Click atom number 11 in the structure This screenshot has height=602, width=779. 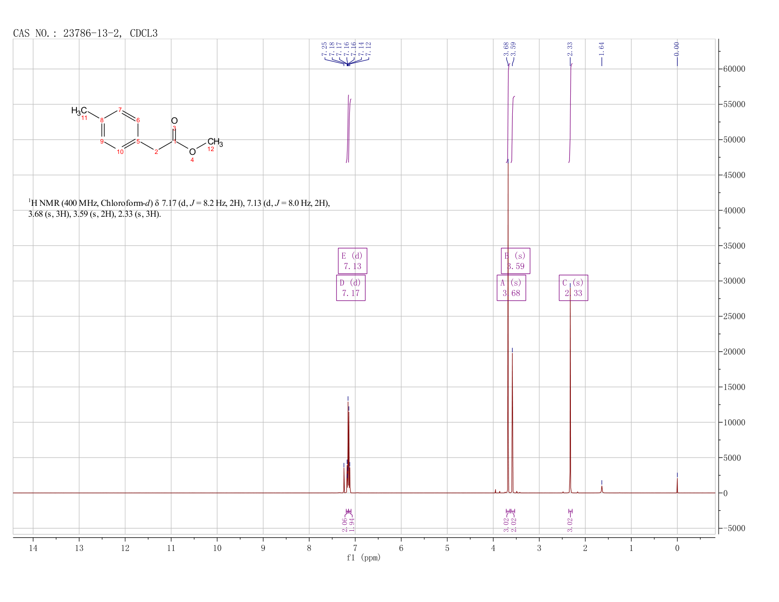84,118
